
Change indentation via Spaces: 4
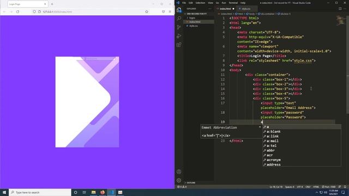[290, 187]
